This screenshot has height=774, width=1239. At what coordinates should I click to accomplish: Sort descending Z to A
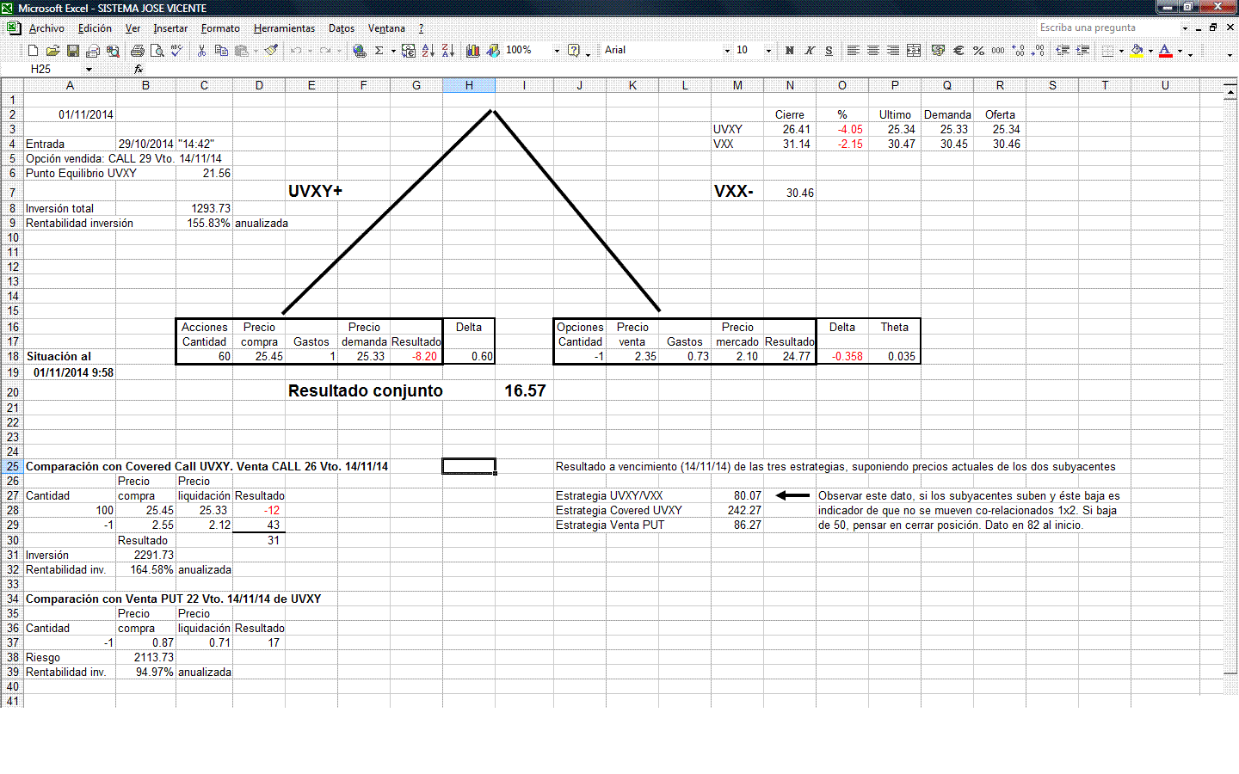pos(448,51)
